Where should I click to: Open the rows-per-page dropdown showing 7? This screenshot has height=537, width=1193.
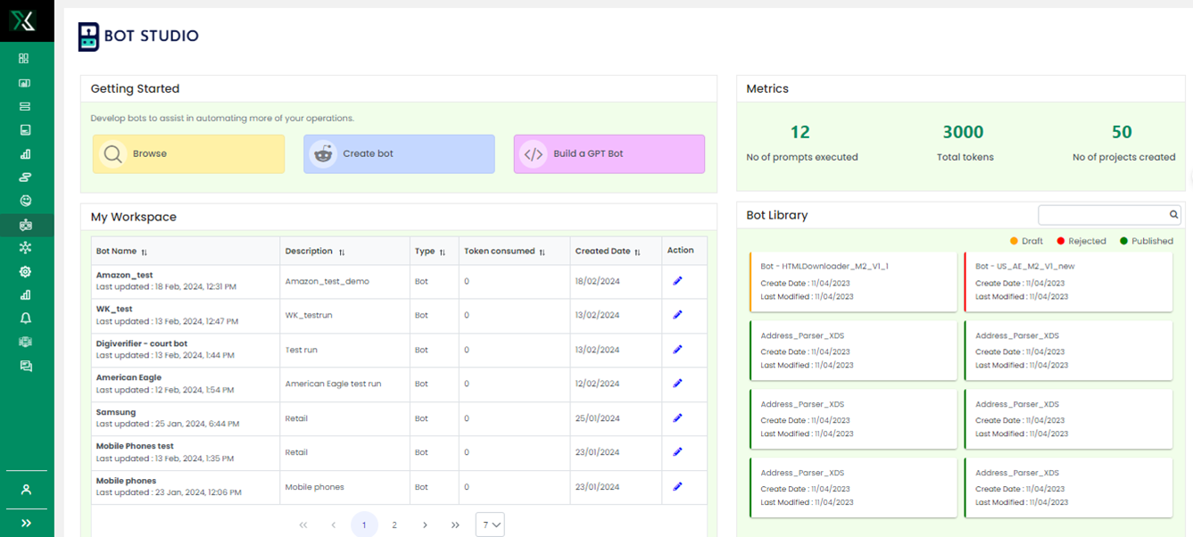(490, 525)
